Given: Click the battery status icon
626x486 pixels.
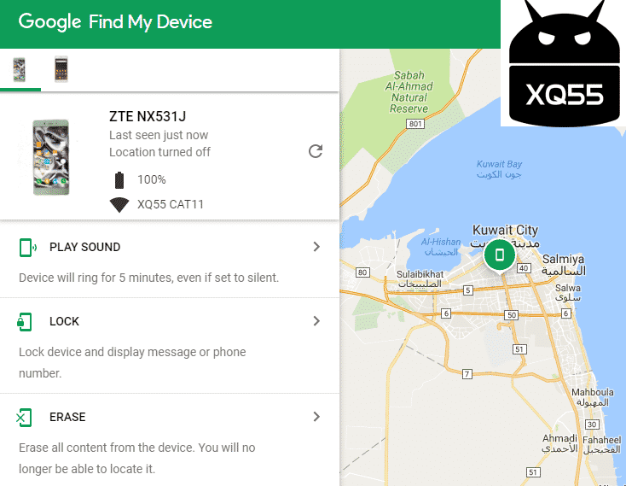Looking at the screenshot, I should tap(119, 180).
